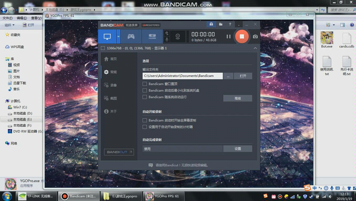Select HDMI device recording mode

coord(152,36)
